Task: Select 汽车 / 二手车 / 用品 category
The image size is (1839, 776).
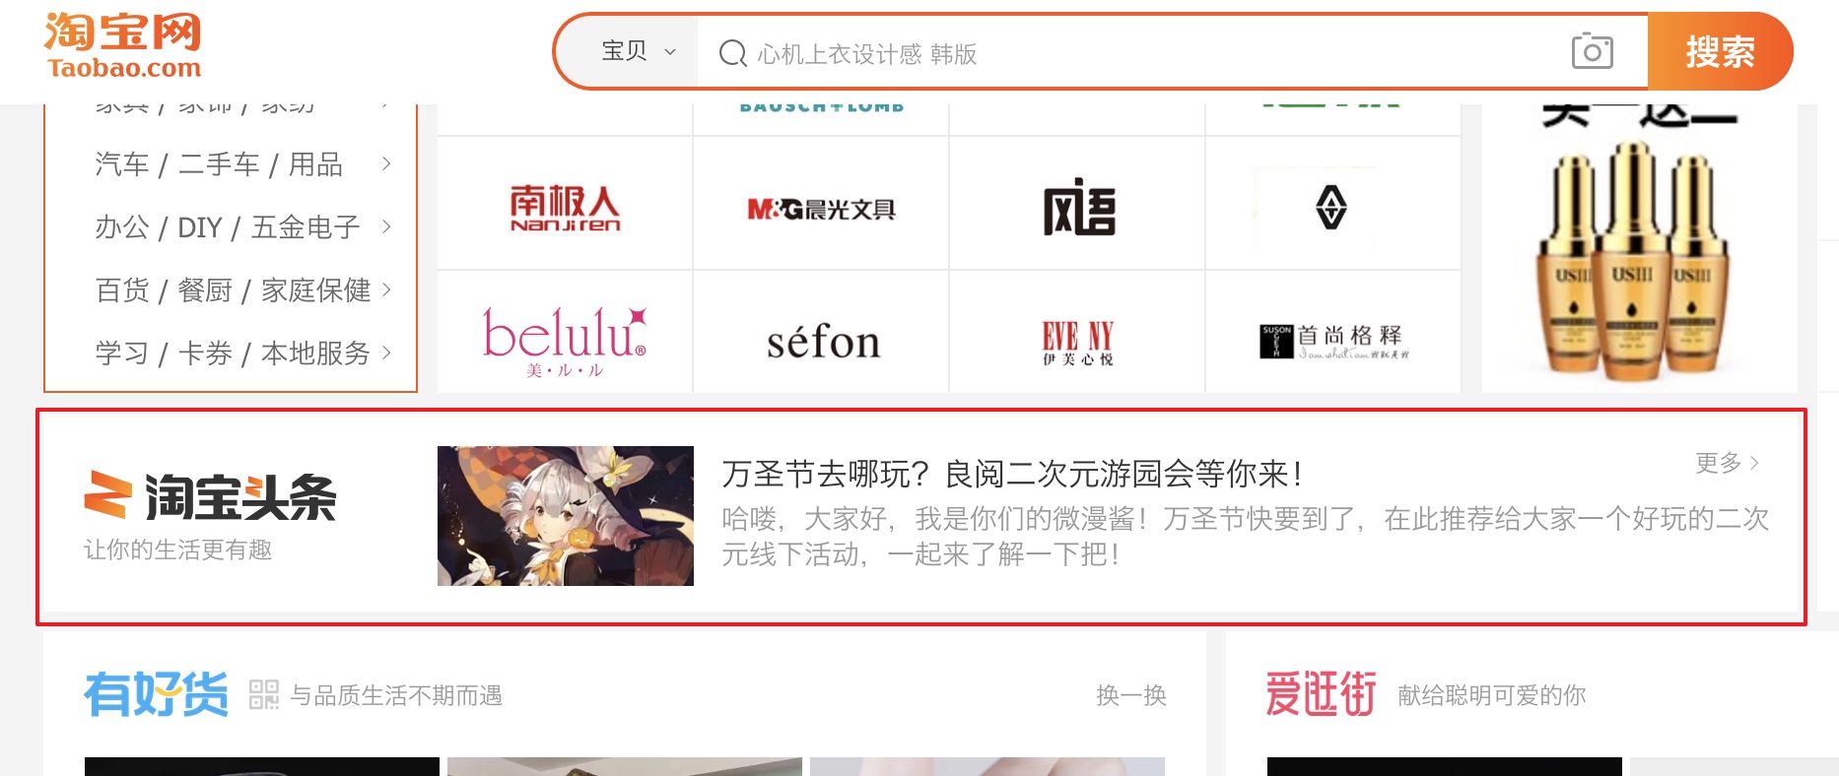Action: 219,164
